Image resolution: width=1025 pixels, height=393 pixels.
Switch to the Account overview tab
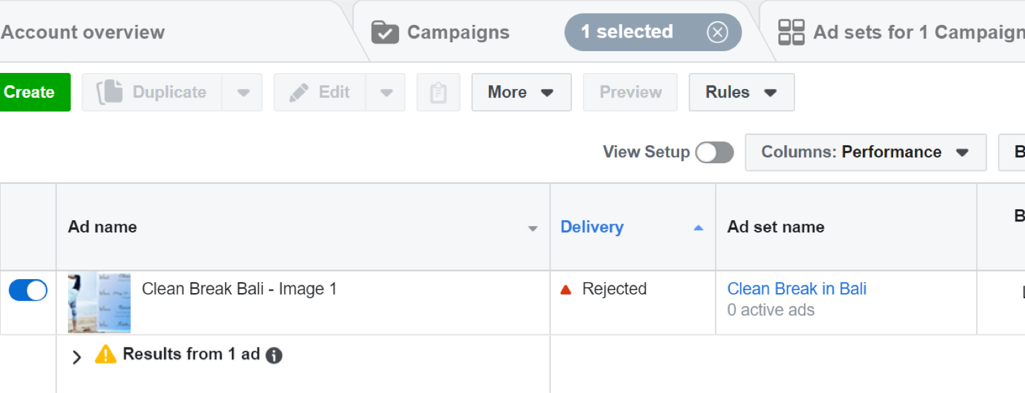click(x=83, y=32)
